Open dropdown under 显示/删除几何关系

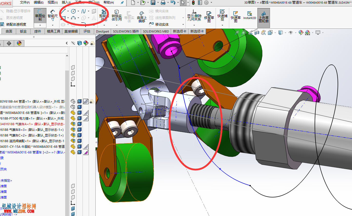[194, 25]
